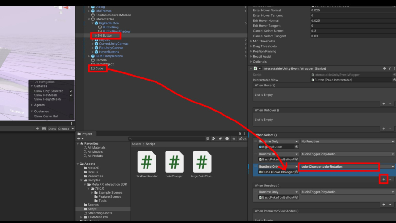Click the object picker circle beside Cube (Color Changer)
The height and width of the screenshot is (223, 396).
296,172
